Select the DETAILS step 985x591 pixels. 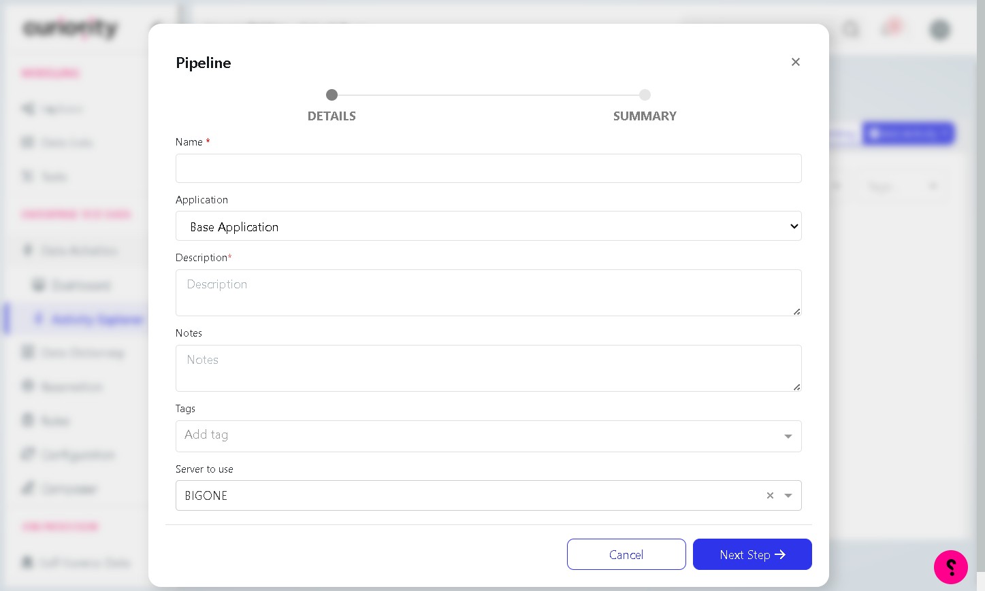tap(332, 106)
